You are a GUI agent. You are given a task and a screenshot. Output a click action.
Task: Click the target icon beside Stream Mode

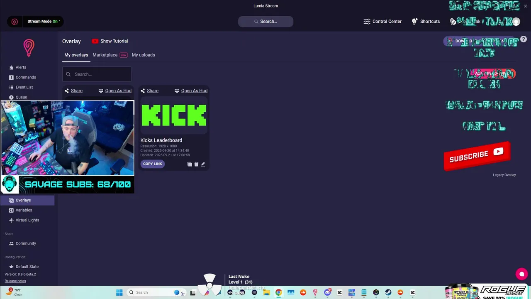click(15, 22)
